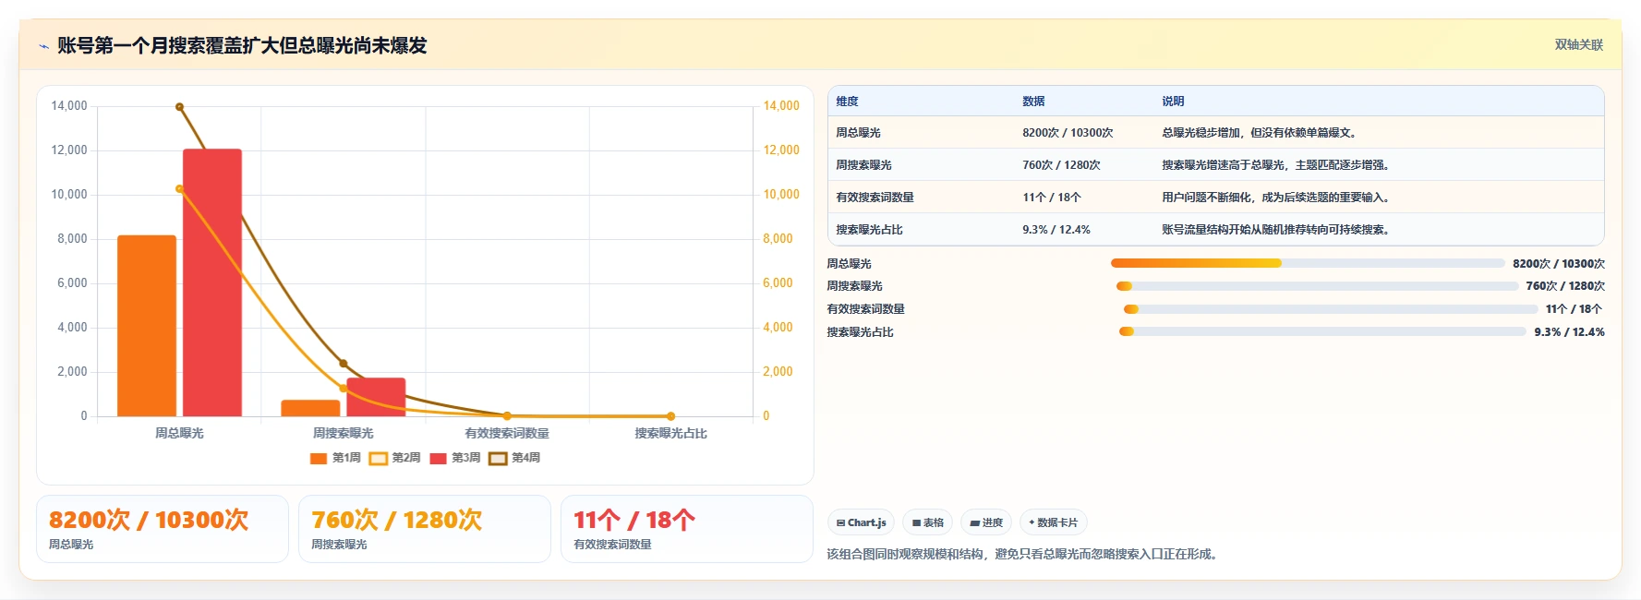Click the orange 周搜索曝光 week-1 bar
The height and width of the screenshot is (600, 1641).
point(310,408)
